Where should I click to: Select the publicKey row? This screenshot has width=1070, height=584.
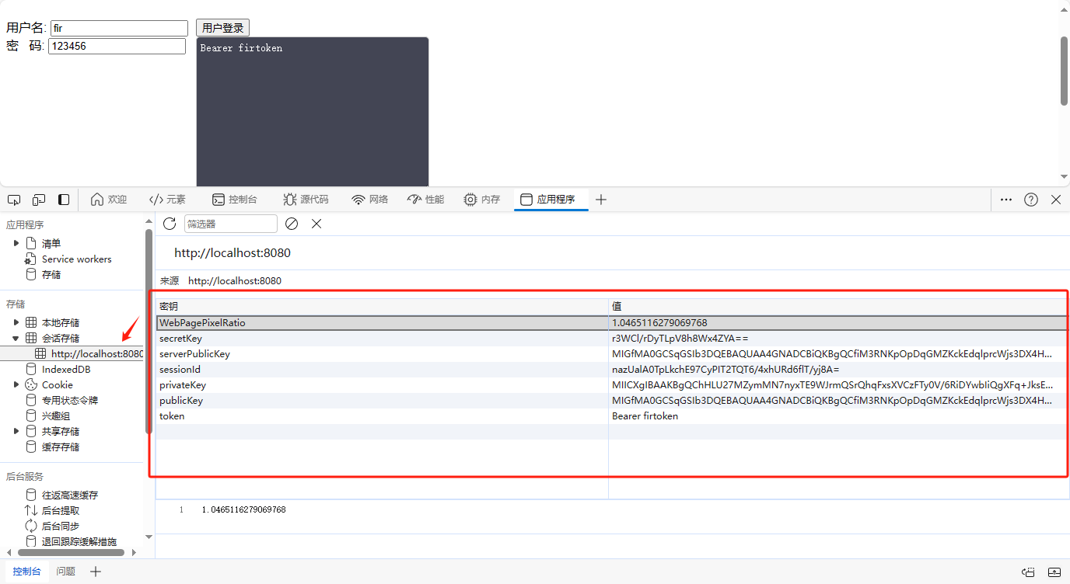pyautogui.click(x=611, y=400)
